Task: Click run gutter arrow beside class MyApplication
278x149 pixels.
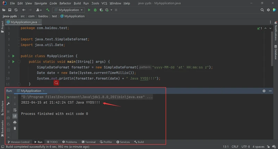Action: (14, 56)
